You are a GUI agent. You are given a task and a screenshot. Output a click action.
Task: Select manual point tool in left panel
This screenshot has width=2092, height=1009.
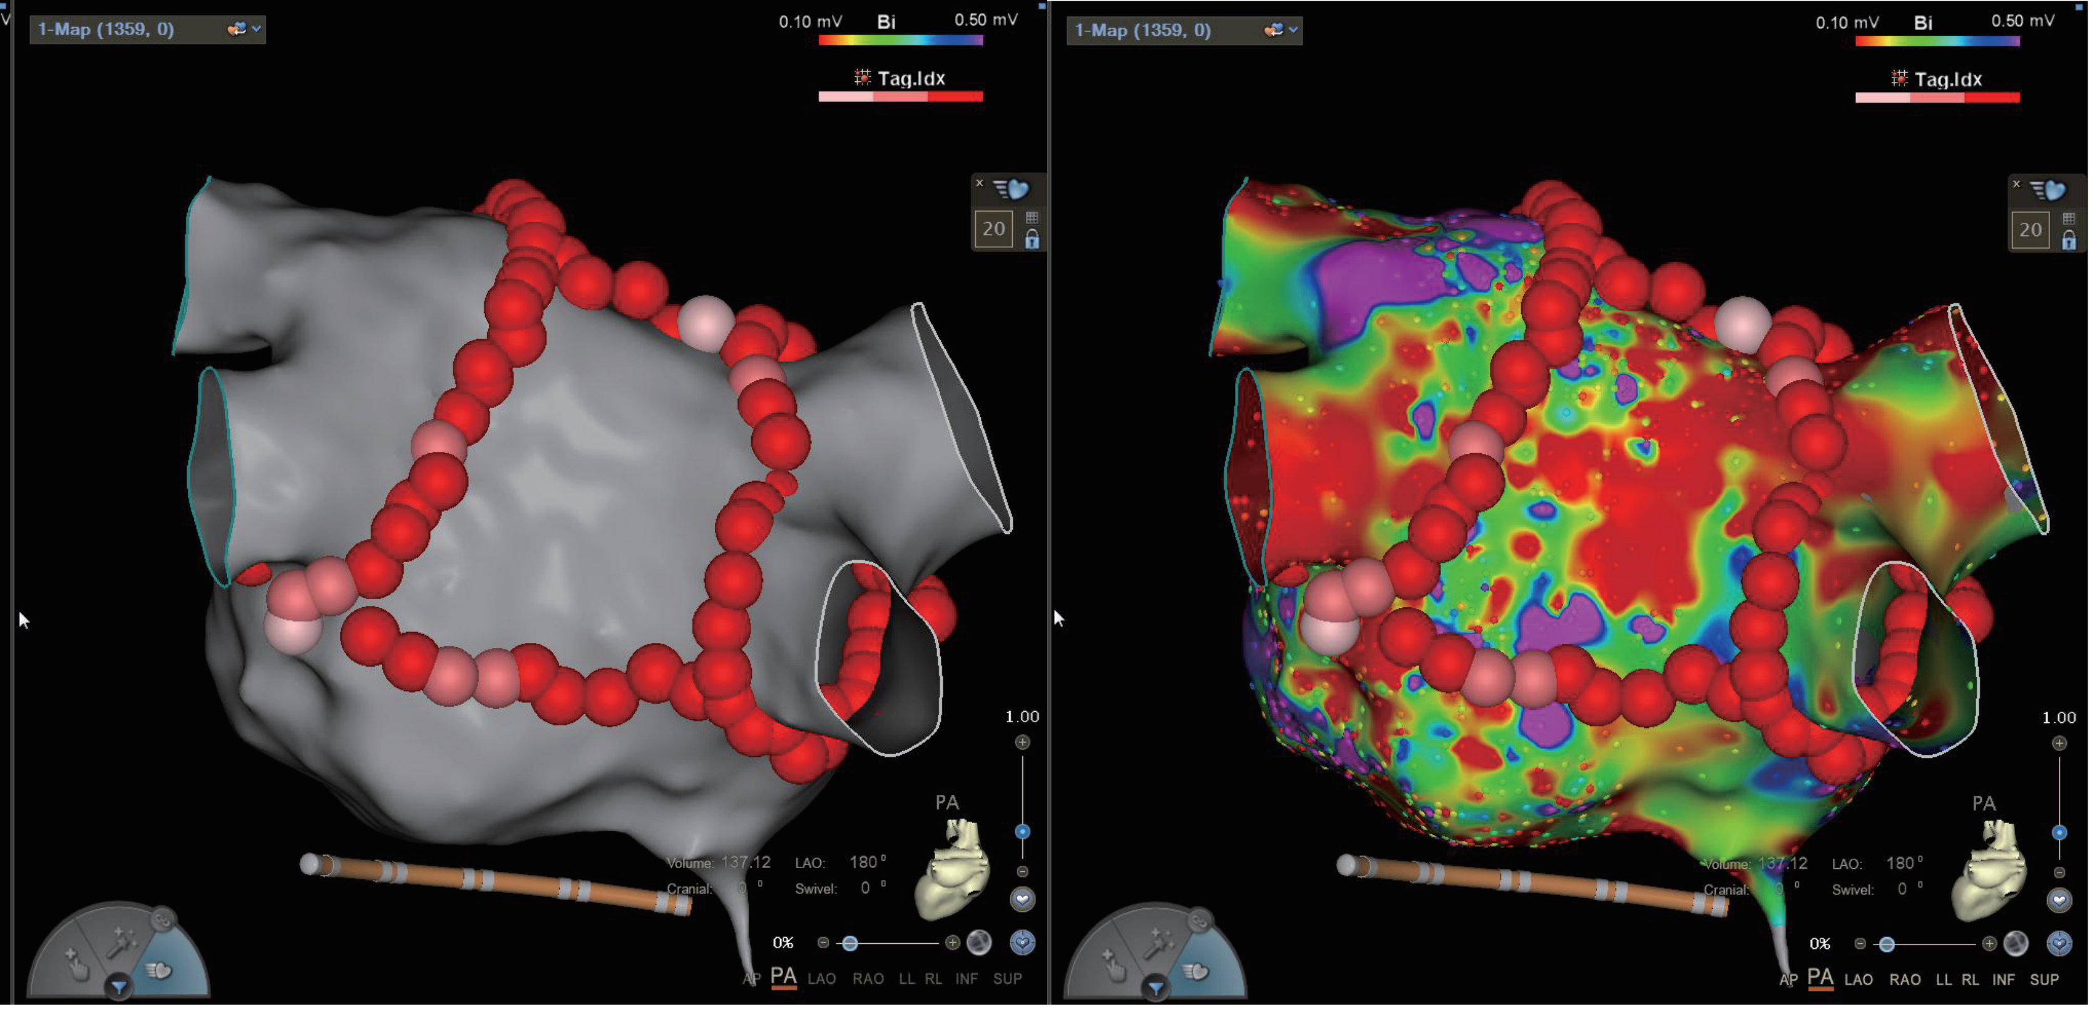click(76, 965)
